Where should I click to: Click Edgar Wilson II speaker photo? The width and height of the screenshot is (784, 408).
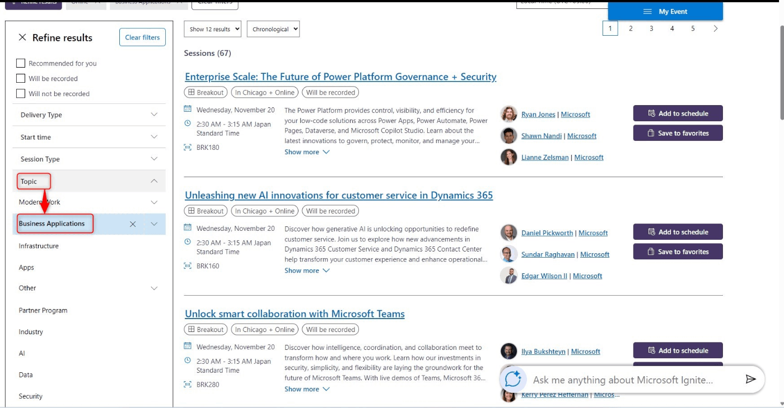508,276
